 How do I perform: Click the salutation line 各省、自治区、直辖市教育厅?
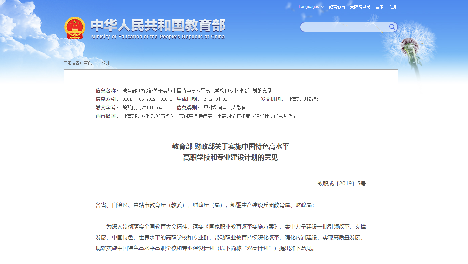click(205, 205)
